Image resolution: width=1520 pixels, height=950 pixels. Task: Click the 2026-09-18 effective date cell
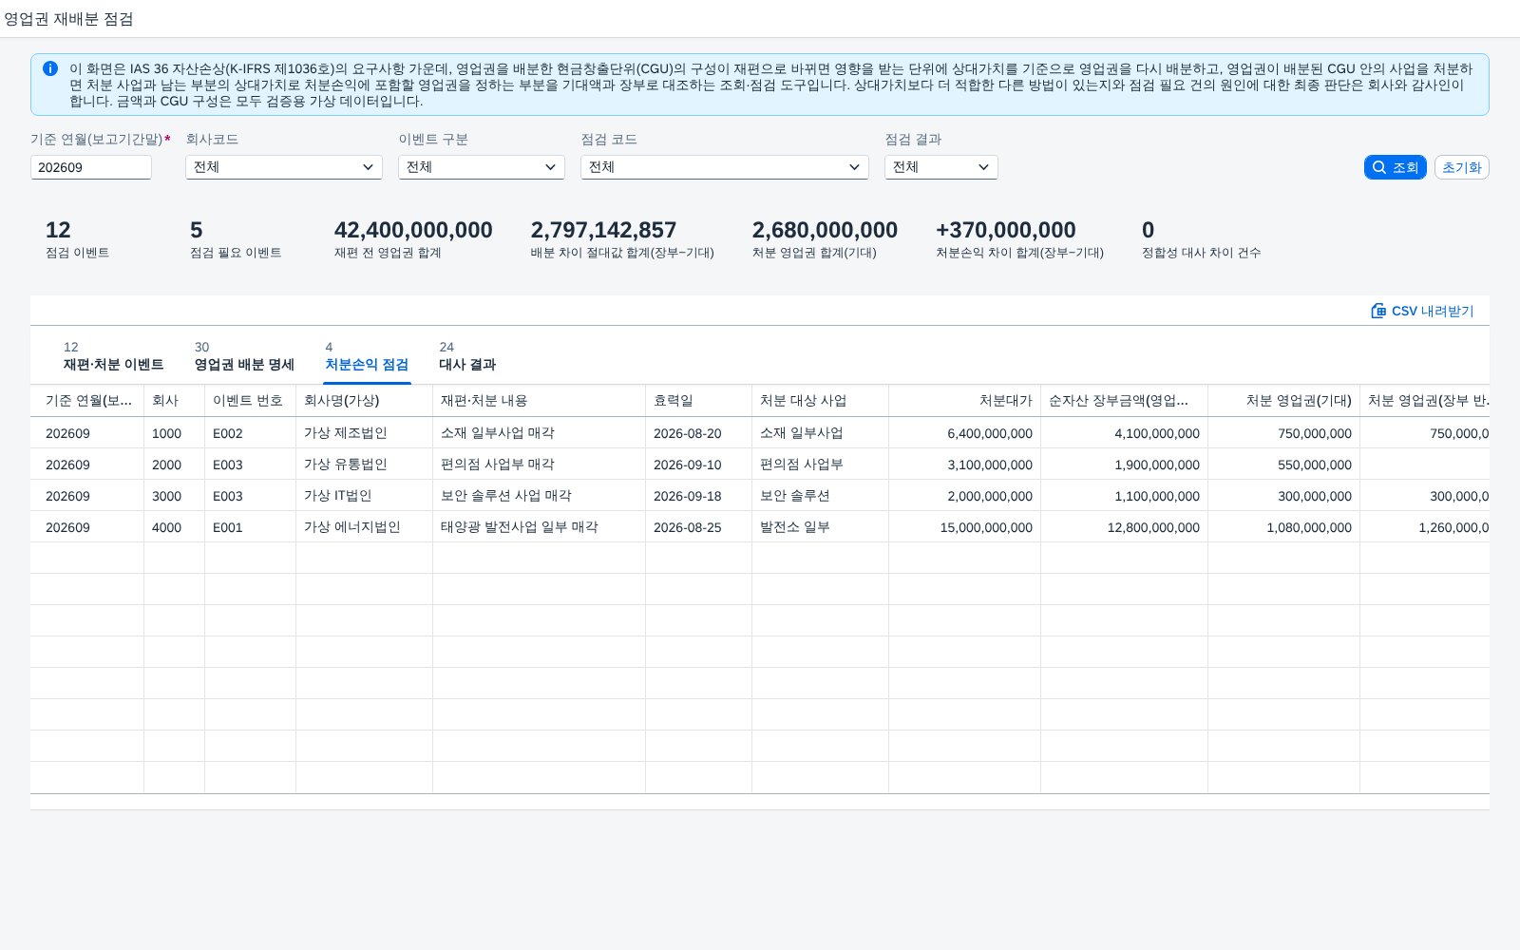coord(698,496)
